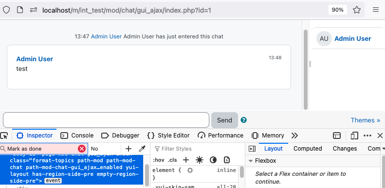Toggle Responsive Design Mode icon
The image size is (385, 188).
(354, 136)
